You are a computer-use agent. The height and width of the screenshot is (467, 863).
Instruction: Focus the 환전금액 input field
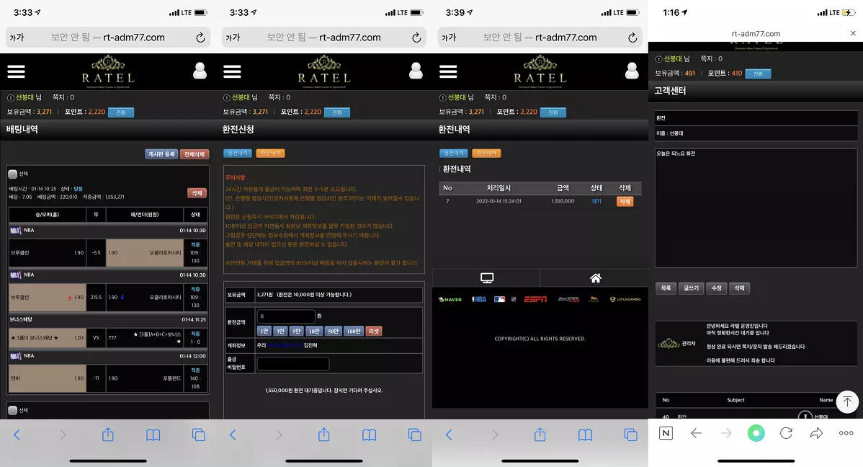point(286,316)
